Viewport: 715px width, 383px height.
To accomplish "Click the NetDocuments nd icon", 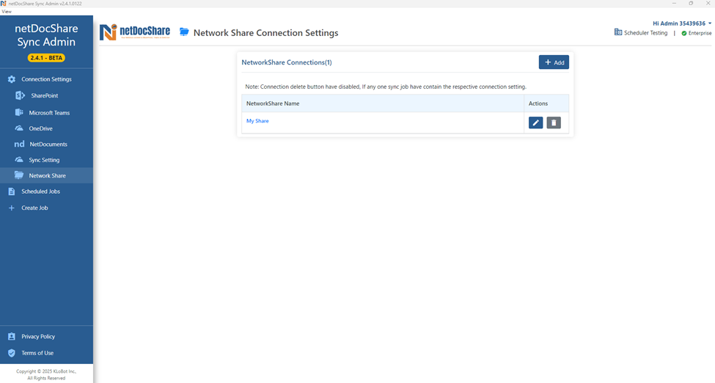I will pyautogui.click(x=19, y=145).
